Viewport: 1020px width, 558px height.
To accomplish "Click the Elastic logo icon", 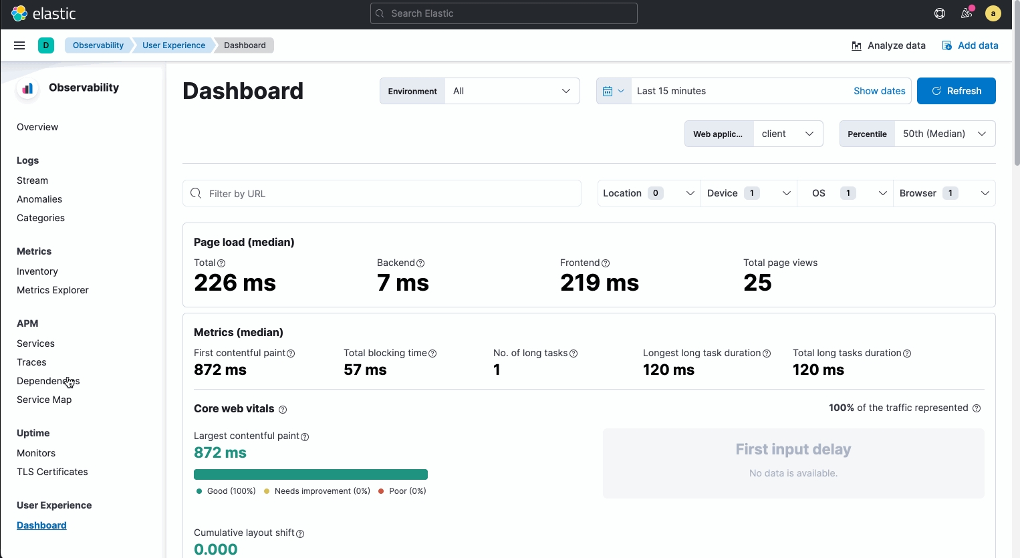I will click(x=19, y=13).
